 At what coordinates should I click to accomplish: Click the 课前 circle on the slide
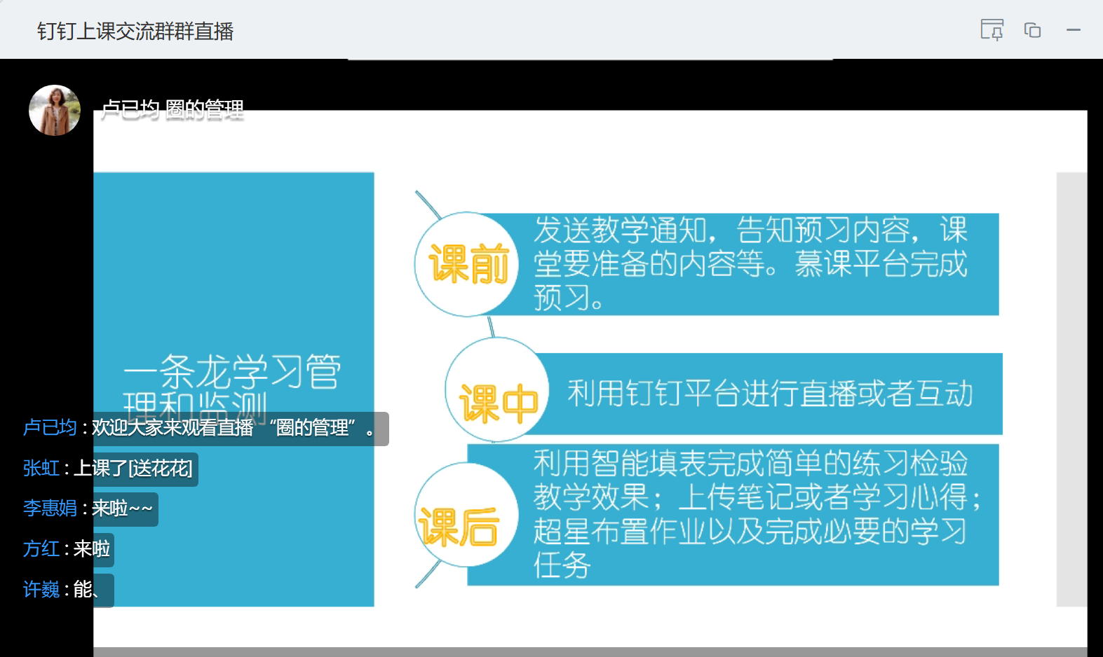coord(466,264)
